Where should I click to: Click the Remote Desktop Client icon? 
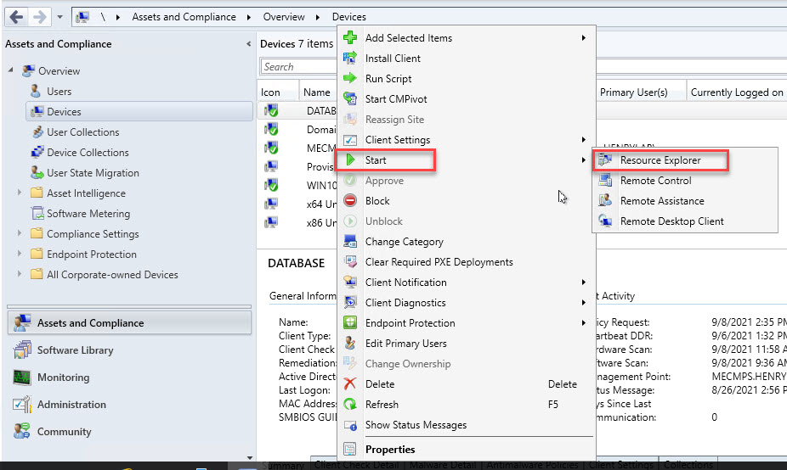pos(605,221)
